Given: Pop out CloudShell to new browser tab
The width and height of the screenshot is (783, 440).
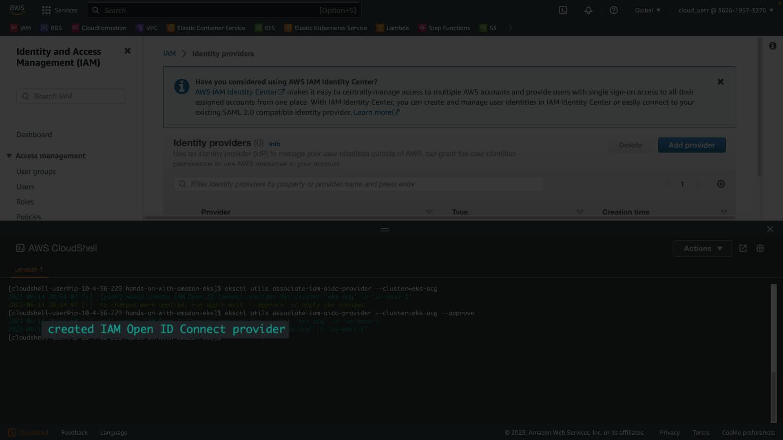Looking at the screenshot, I should 743,249.
